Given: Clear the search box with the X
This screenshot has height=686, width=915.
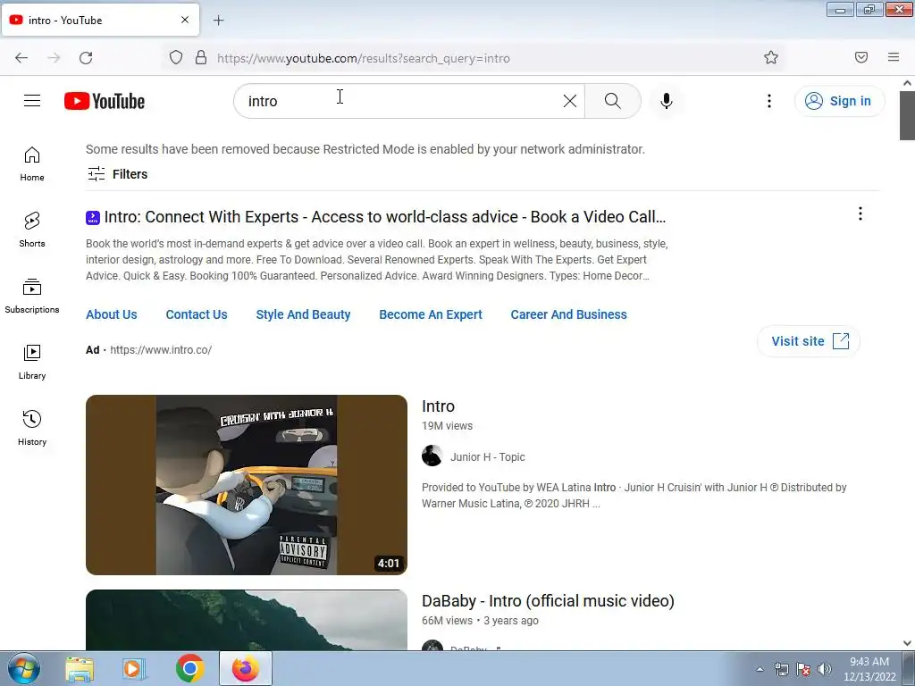Looking at the screenshot, I should [569, 101].
